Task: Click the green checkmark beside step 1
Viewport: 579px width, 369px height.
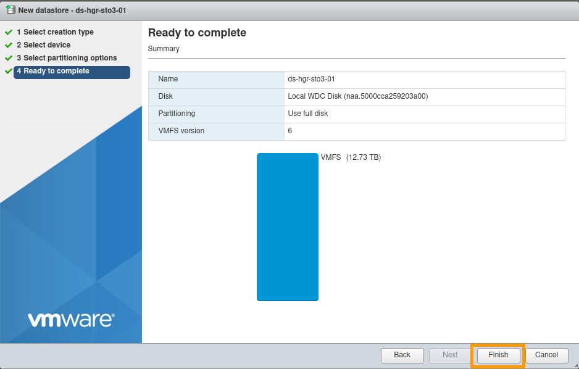Action: pyautogui.click(x=9, y=31)
